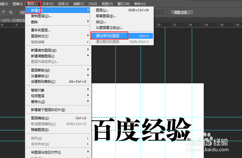
Task: Choose 创建剪贴蒙版(C) entry
Action: (x=58, y=82)
